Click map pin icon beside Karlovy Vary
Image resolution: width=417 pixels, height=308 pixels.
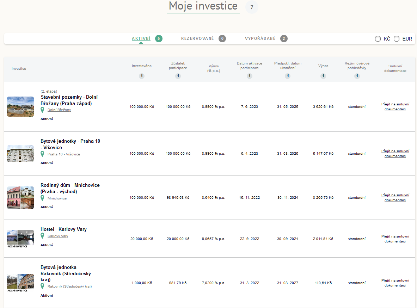pyautogui.click(x=43, y=236)
